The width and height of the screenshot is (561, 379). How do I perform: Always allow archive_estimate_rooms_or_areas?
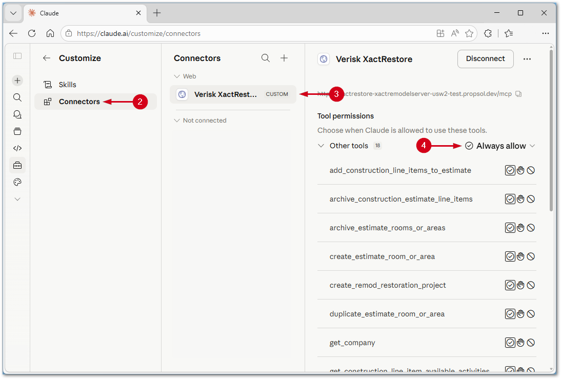510,228
